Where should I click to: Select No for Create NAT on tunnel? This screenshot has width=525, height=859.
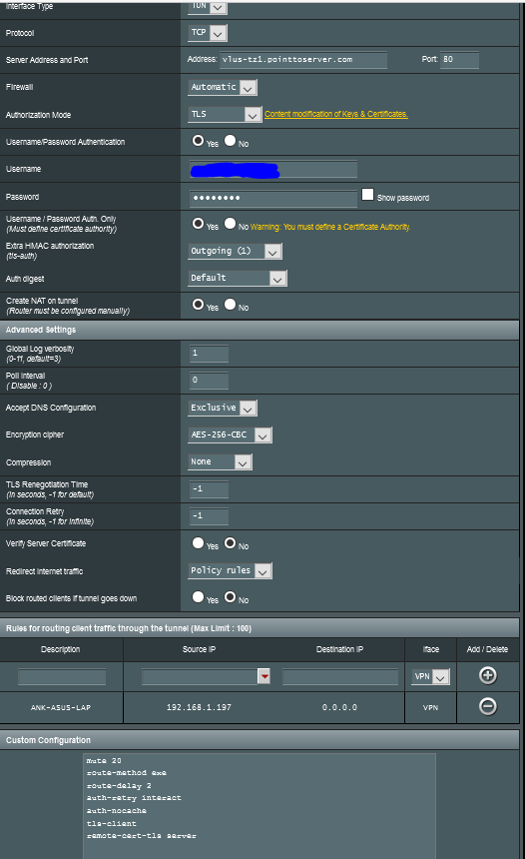coord(230,304)
